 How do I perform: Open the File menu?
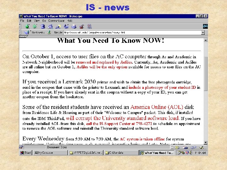pos(22,21)
